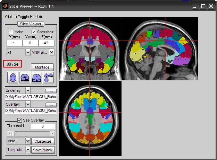This screenshot has width=217, height=160.
Task: Click the Slice Viewer button at the top
Action: (x=31, y=24)
